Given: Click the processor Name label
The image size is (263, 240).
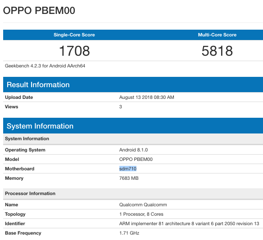Looking at the screenshot, I should tap(12, 204).
